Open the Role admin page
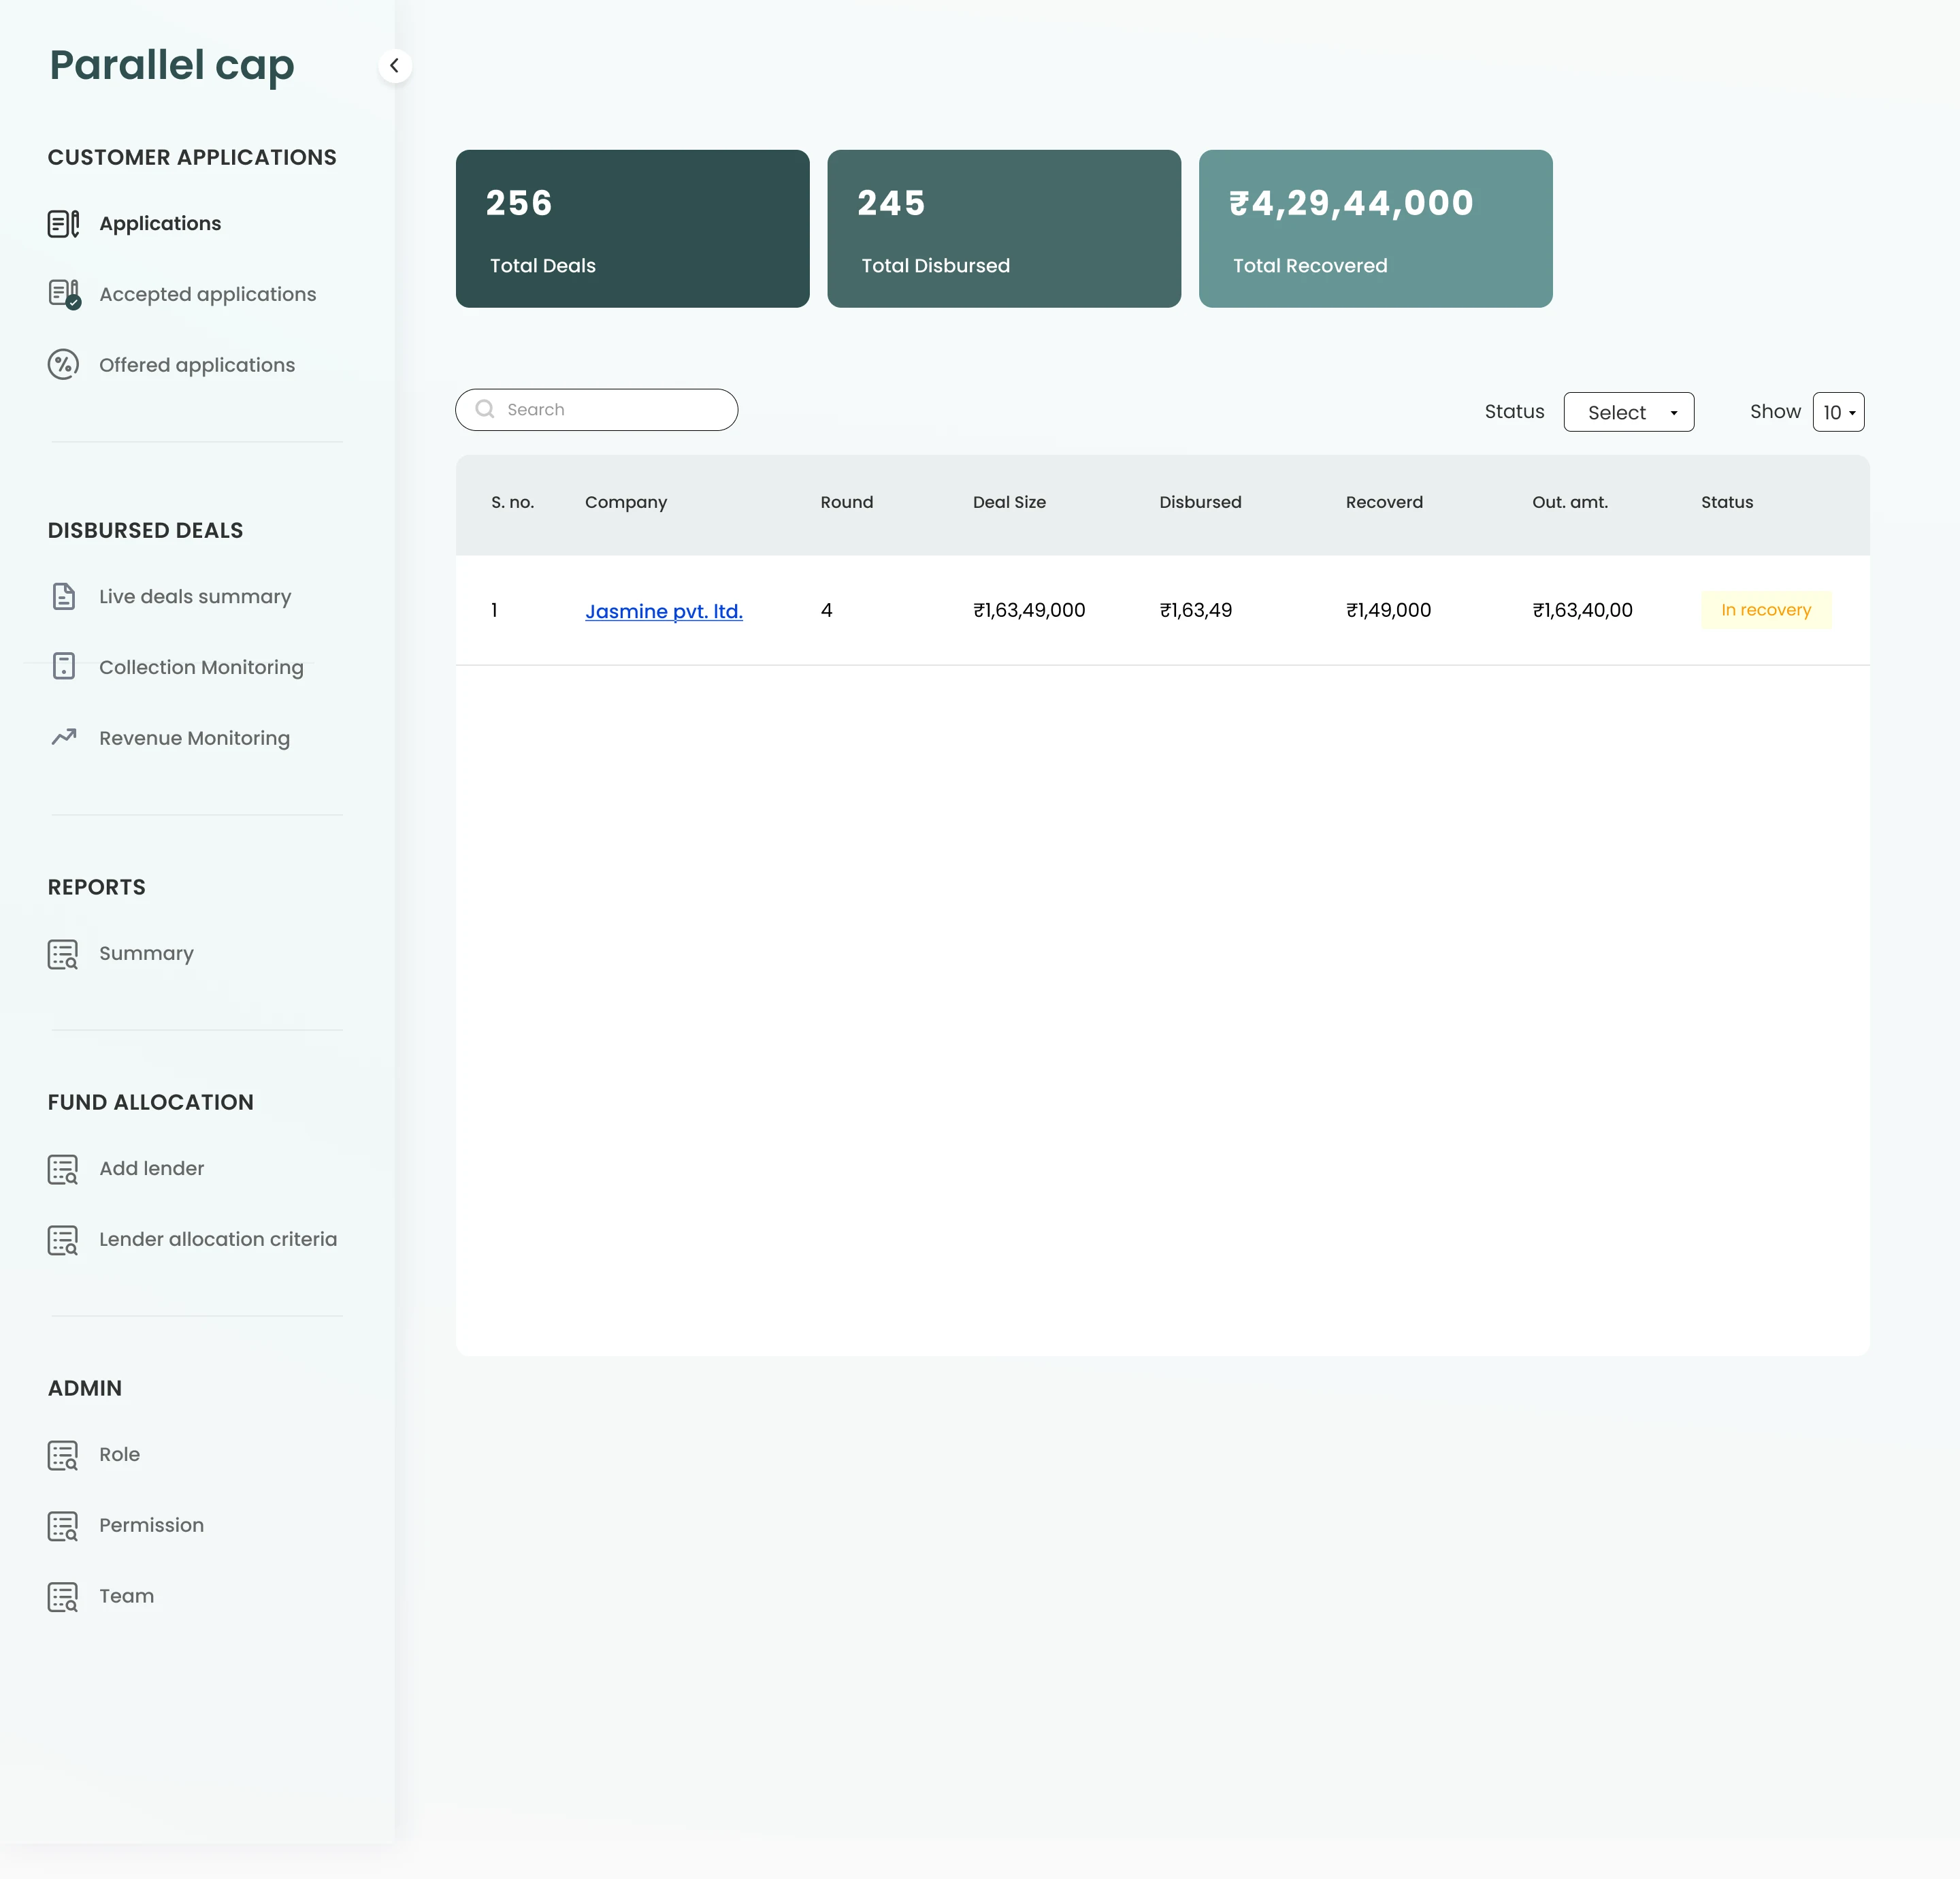This screenshot has width=1960, height=1879. 119,1455
